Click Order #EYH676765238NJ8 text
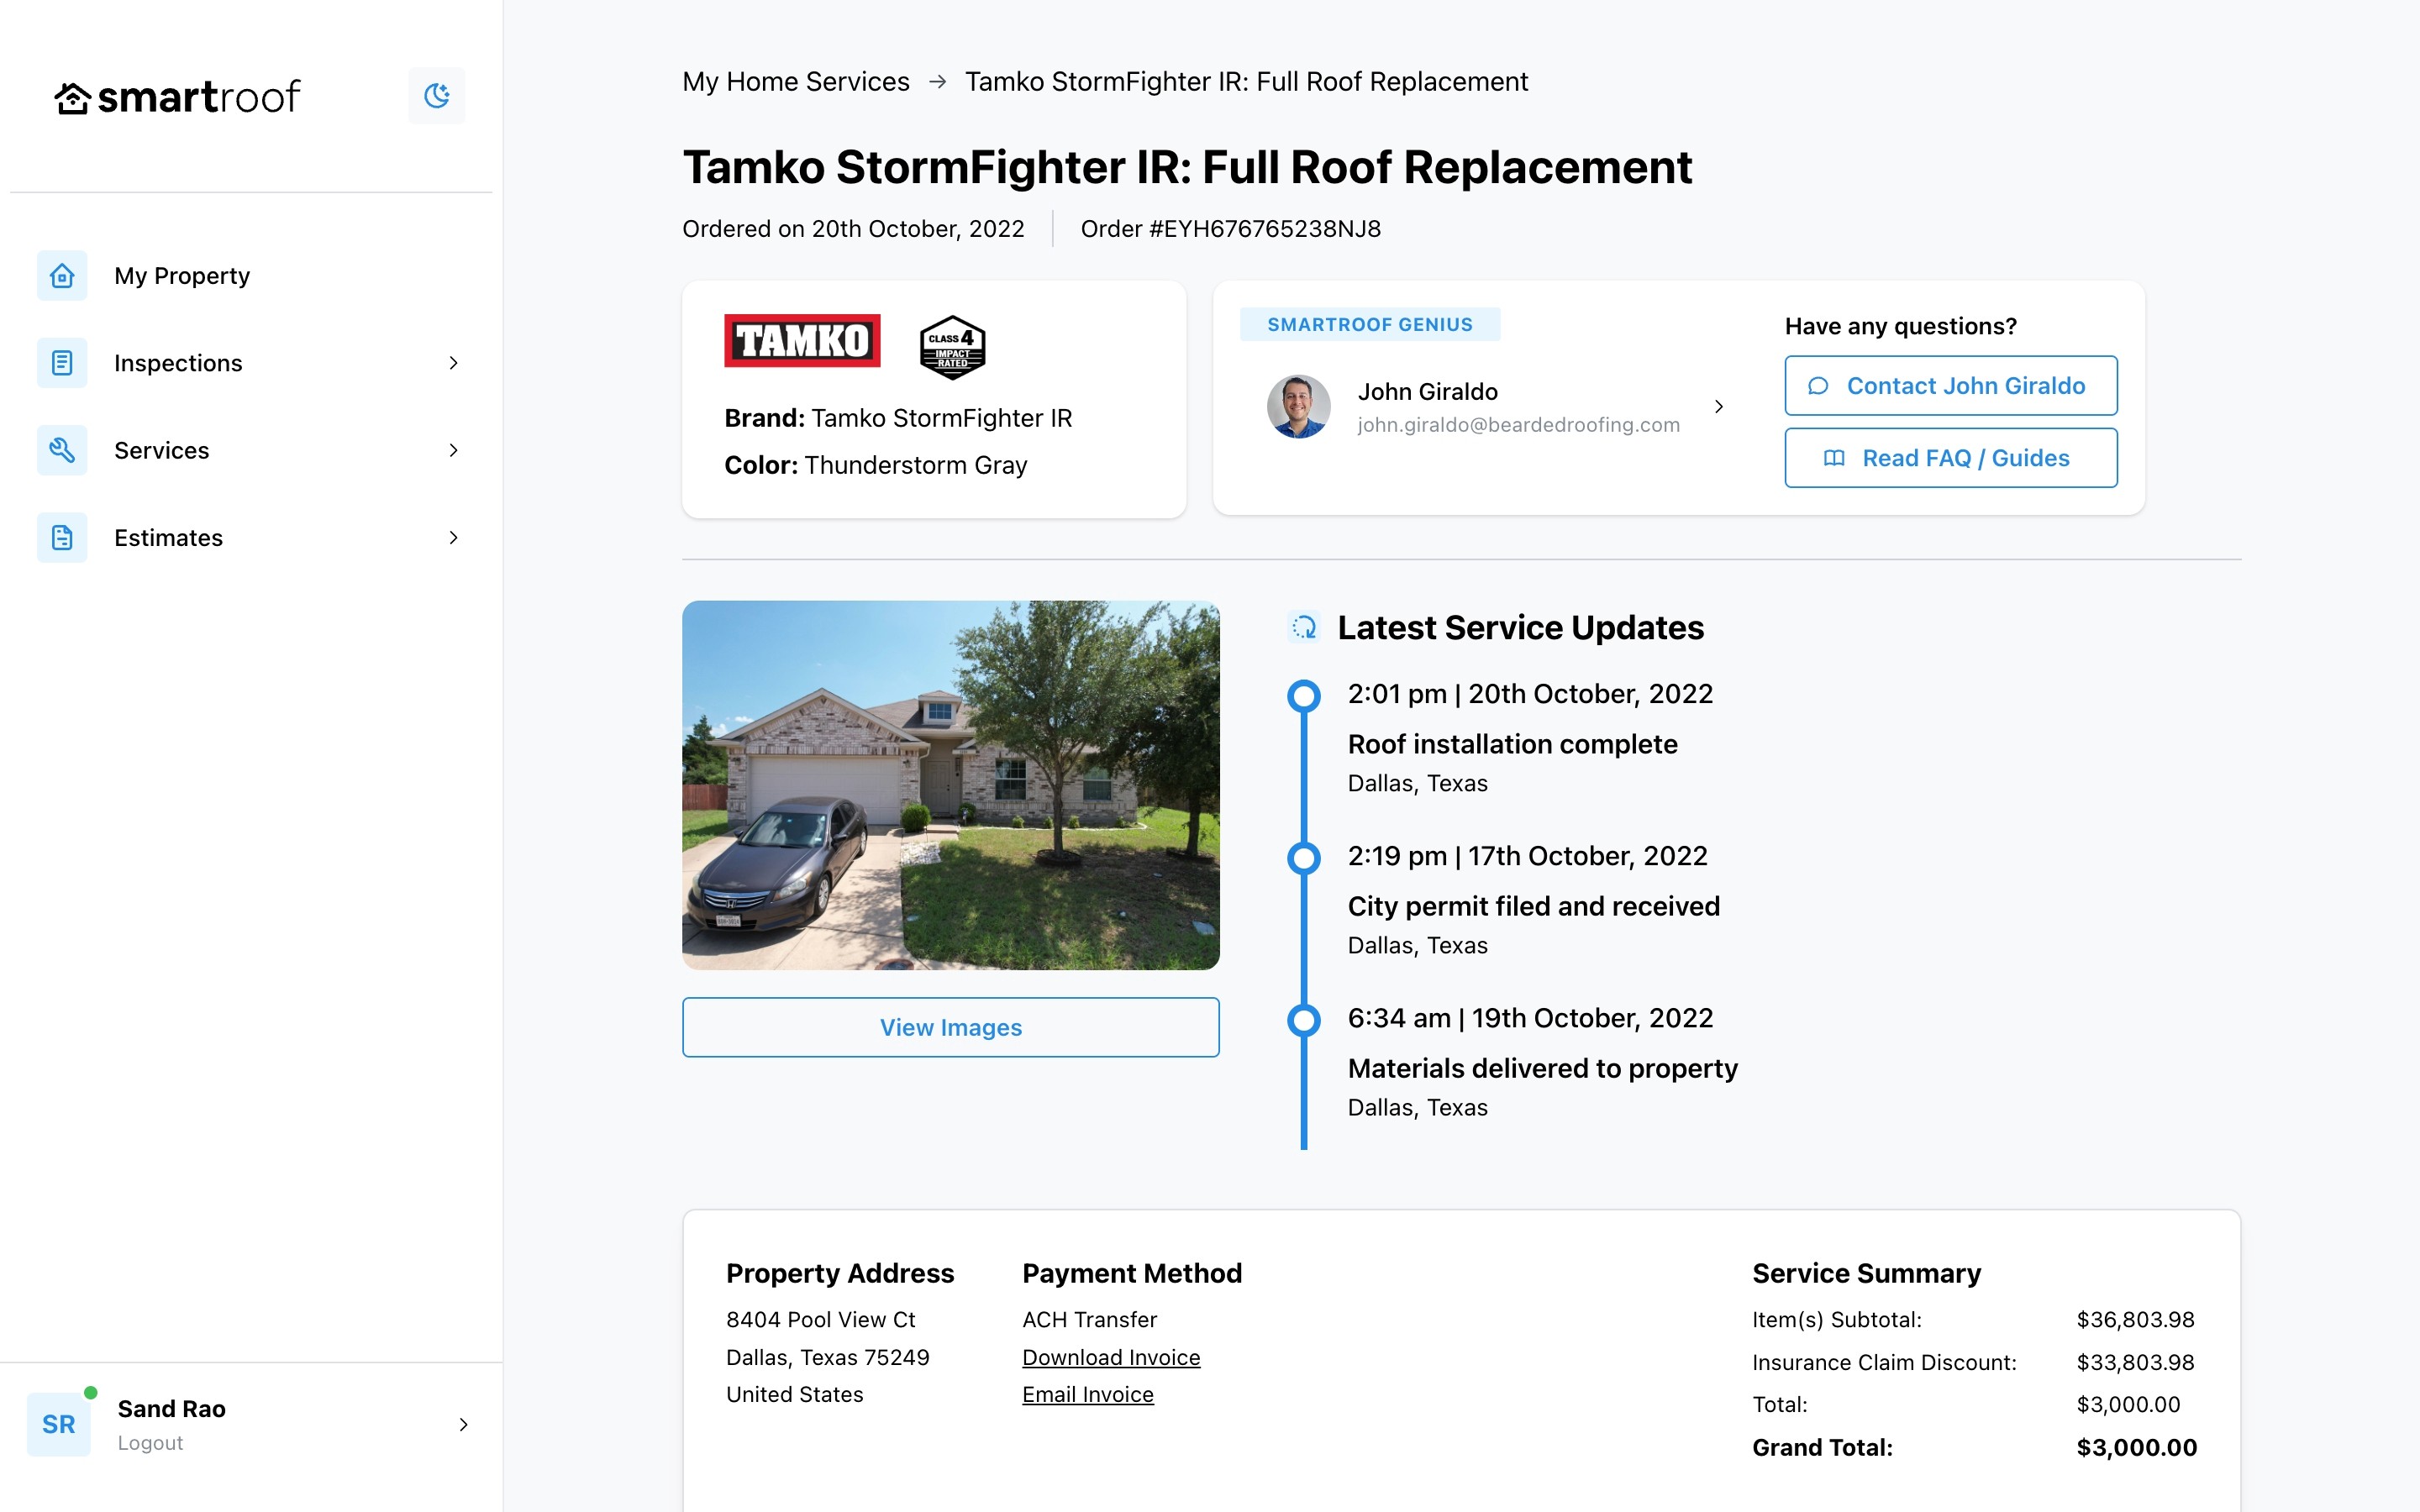This screenshot has height=1512, width=2420. tap(1231, 229)
